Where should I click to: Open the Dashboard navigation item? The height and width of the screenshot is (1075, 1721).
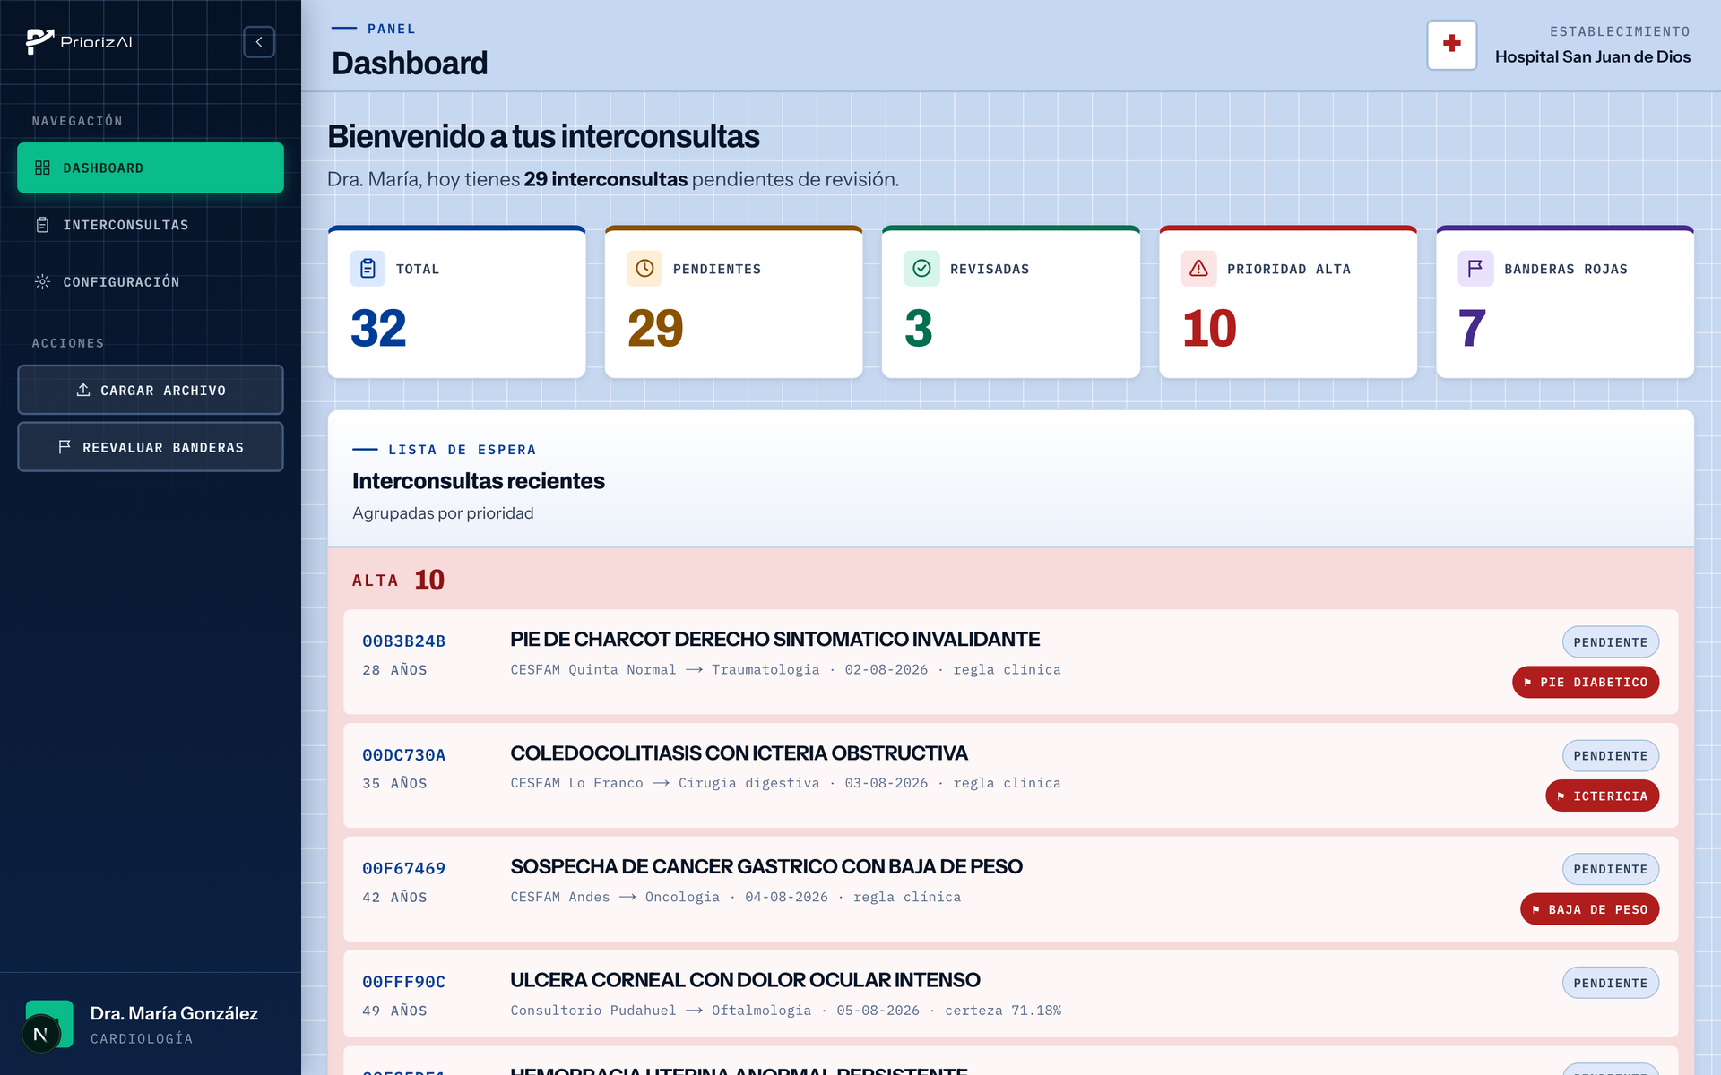pyautogui.click(x=151, y=168)
